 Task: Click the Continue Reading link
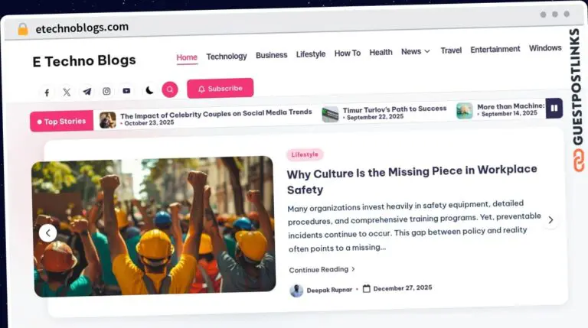pos(322,270)
